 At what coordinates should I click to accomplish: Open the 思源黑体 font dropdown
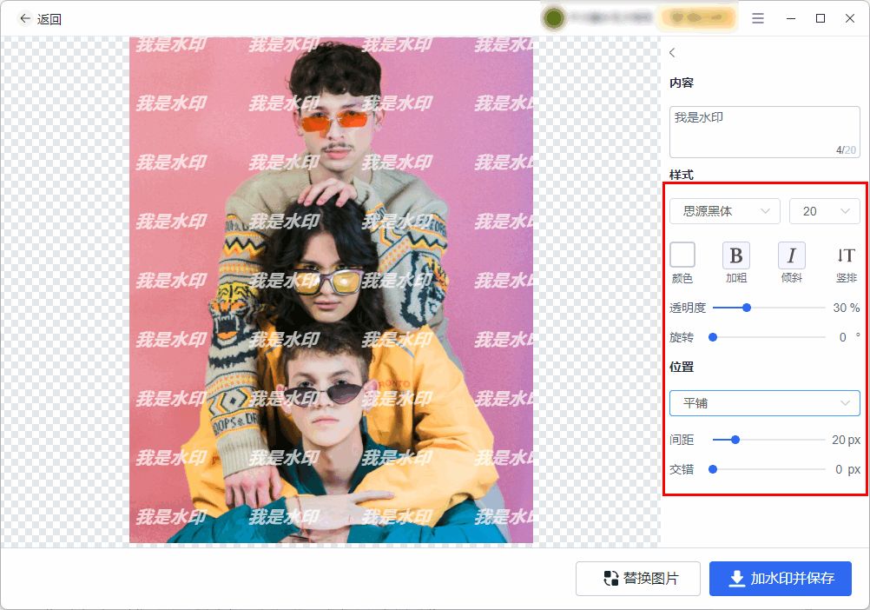(x=725, y=211)
